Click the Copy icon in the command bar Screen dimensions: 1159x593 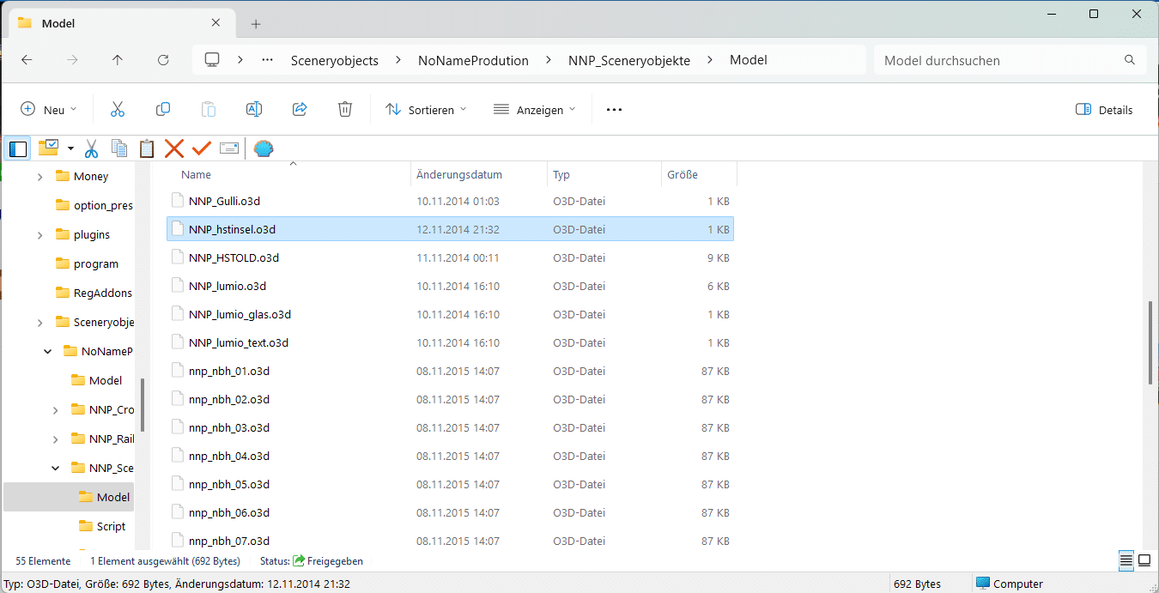pyautogui.click(x=163, y=109)
